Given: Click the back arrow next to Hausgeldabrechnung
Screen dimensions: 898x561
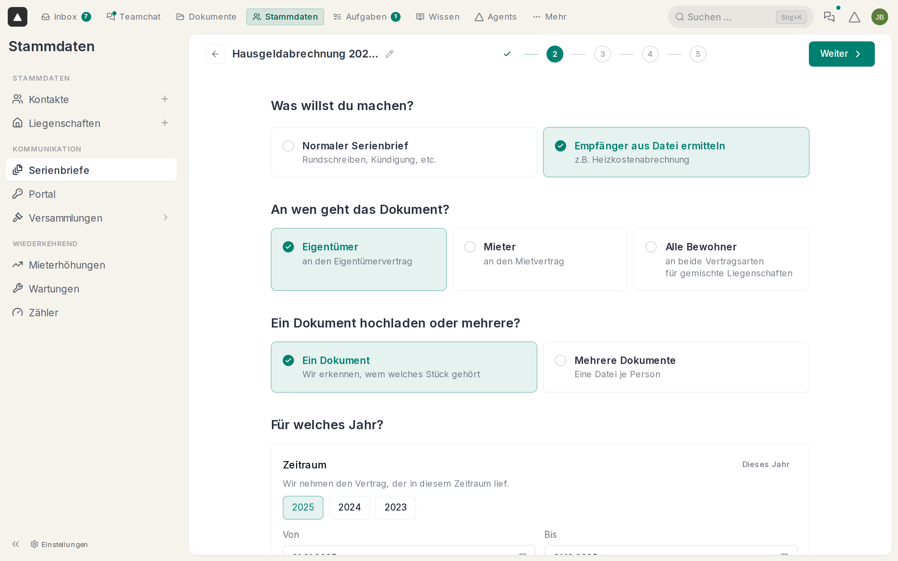Looking at the screenshot, I should [x=215, y=54].
